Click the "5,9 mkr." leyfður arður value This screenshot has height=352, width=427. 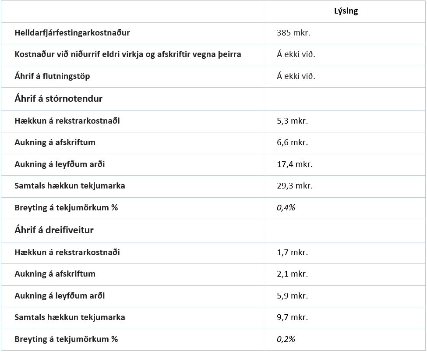click(292, 296)
